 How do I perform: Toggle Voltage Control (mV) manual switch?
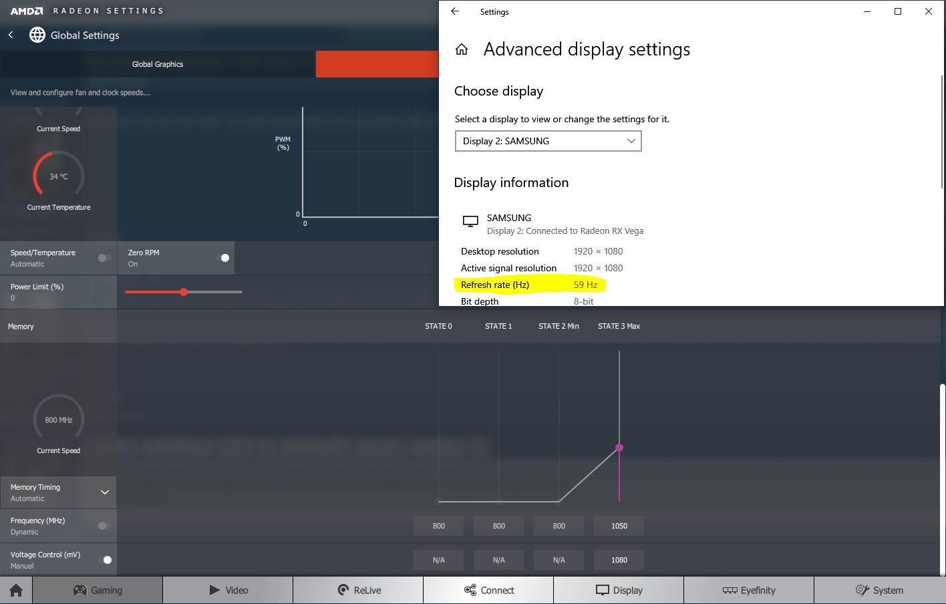tap(105, 560)
